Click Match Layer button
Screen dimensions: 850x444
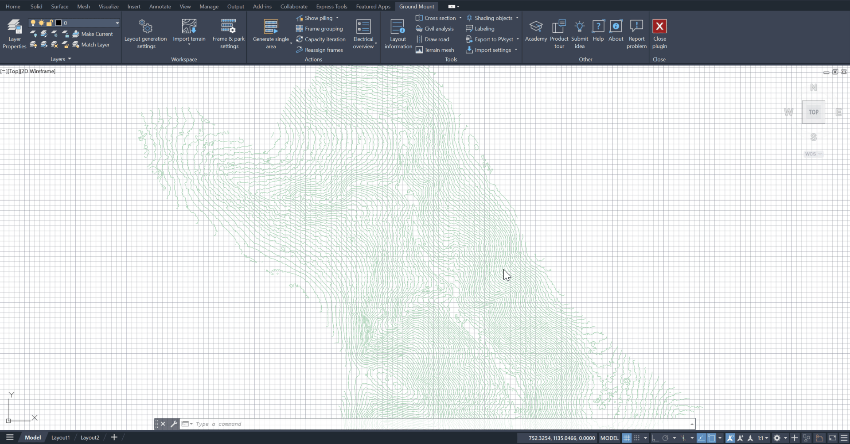pyautogui.click(x=91, y=45)
